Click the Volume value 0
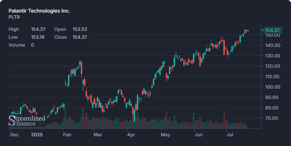291x146 pixels. click(32, 45)
